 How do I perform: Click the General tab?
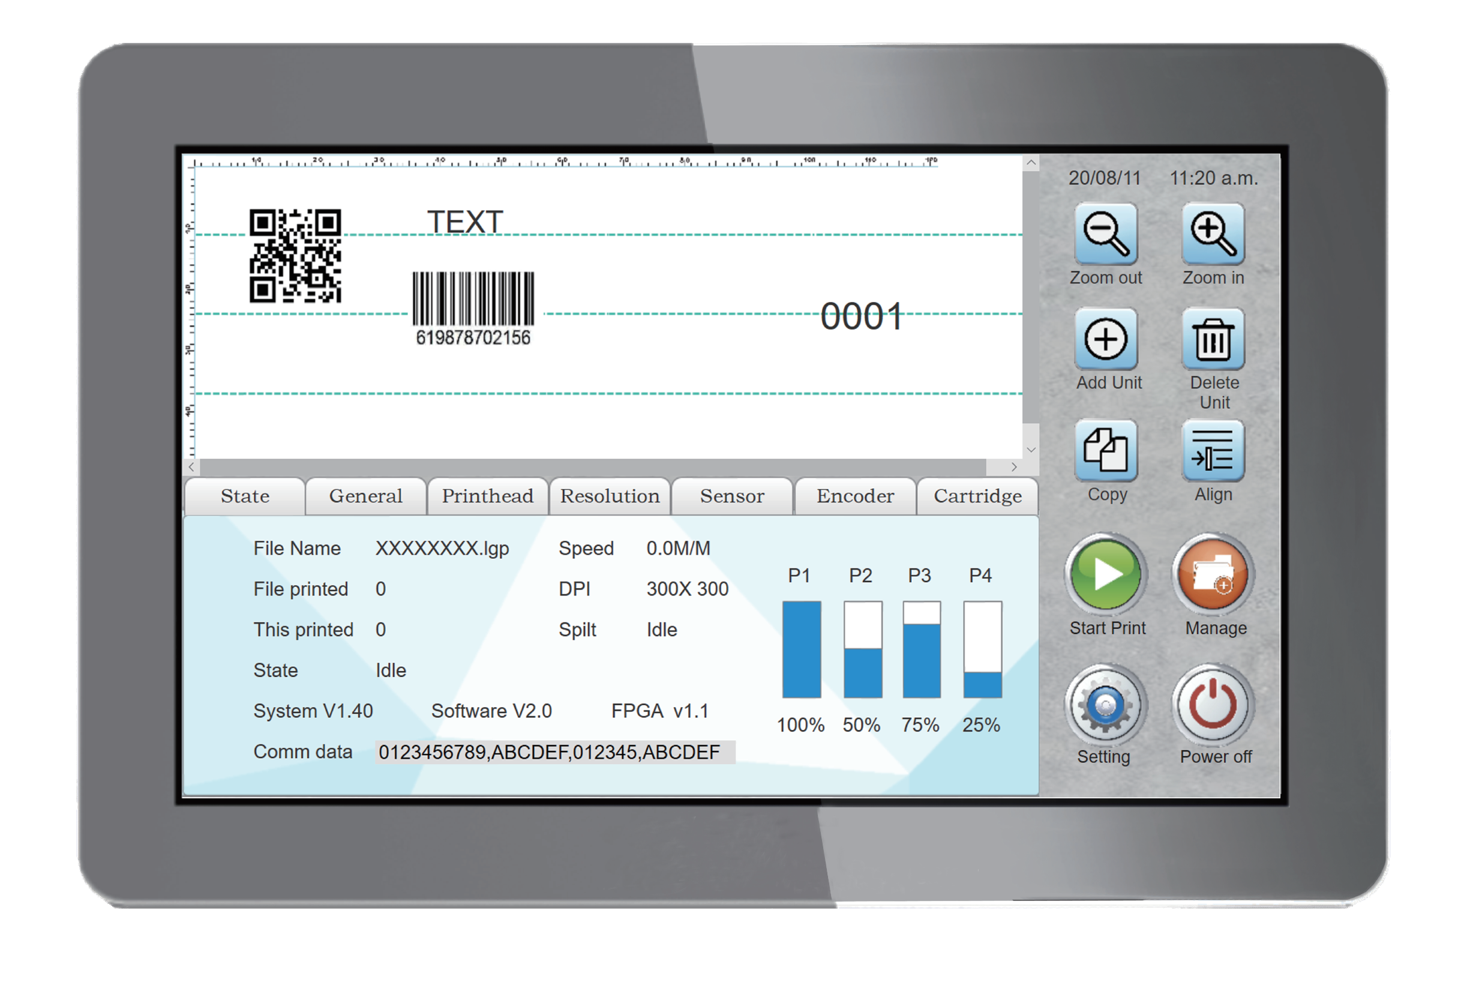tap(365, 493)
